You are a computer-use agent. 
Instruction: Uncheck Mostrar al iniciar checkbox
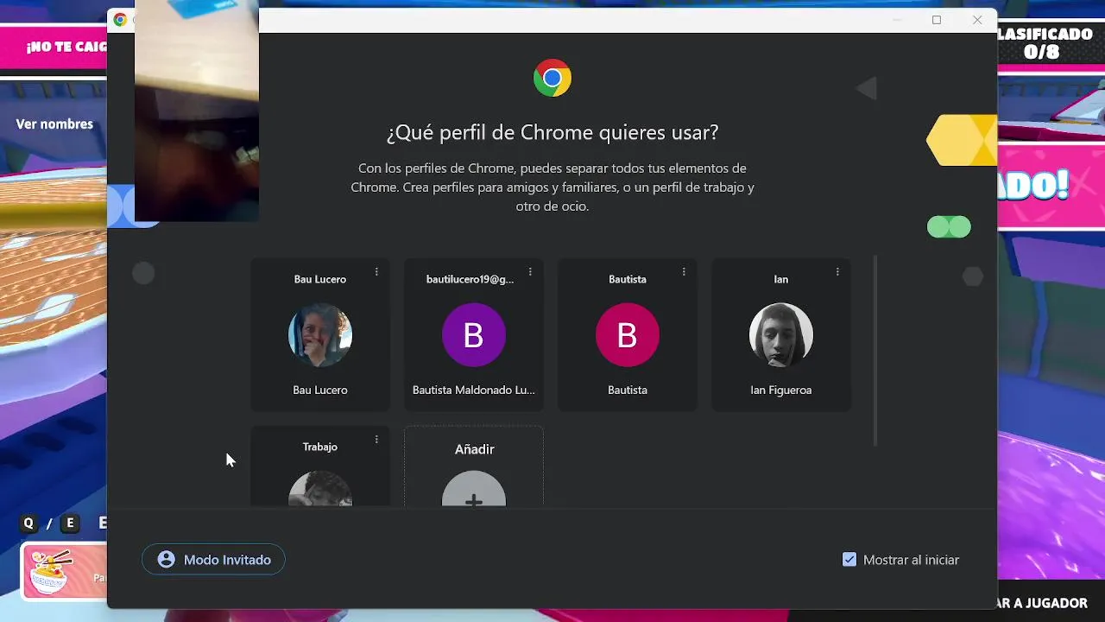(x=849, y=560)
